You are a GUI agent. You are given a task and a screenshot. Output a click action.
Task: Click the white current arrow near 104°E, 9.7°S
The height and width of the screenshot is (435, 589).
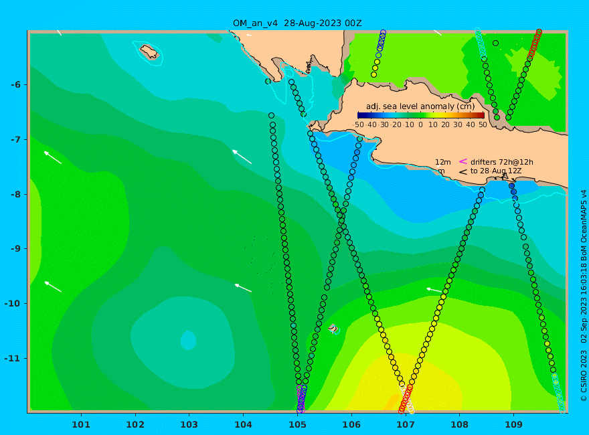coord(243,288)
